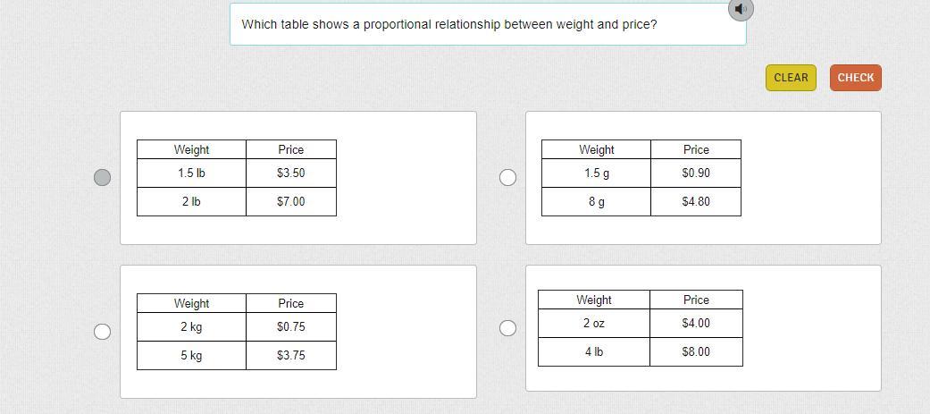Click the 1.5 g weight cell
Image resolution: width=930 pixels, height=414 pixels.
tap(596, 173)
